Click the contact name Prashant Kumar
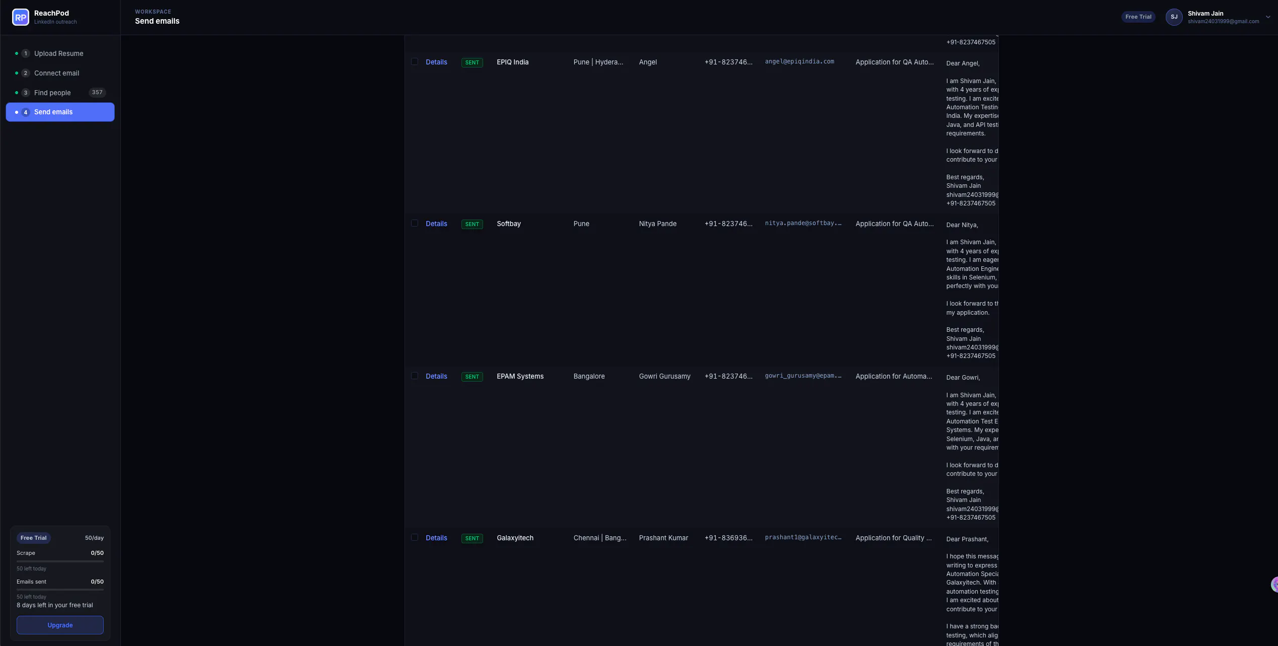This screenshot has height=646, width=1278. 663,538
